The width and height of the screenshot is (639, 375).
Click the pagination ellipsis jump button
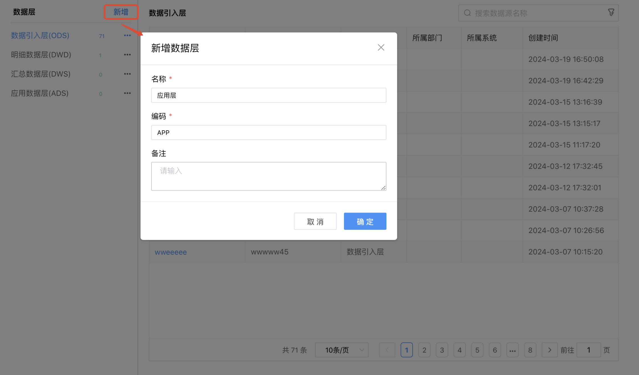(x=512, y=350)
